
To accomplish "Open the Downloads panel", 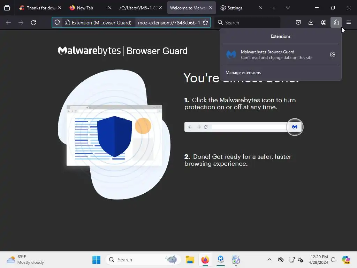I will tap(311, 22).
